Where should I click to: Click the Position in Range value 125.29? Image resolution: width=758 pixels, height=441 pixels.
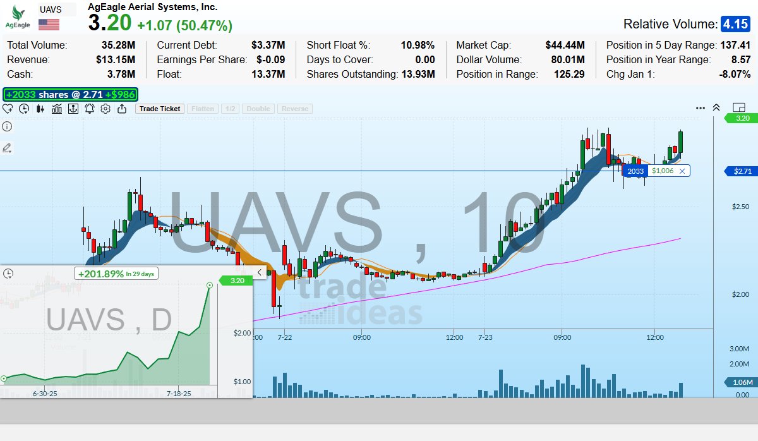point(569,74)
